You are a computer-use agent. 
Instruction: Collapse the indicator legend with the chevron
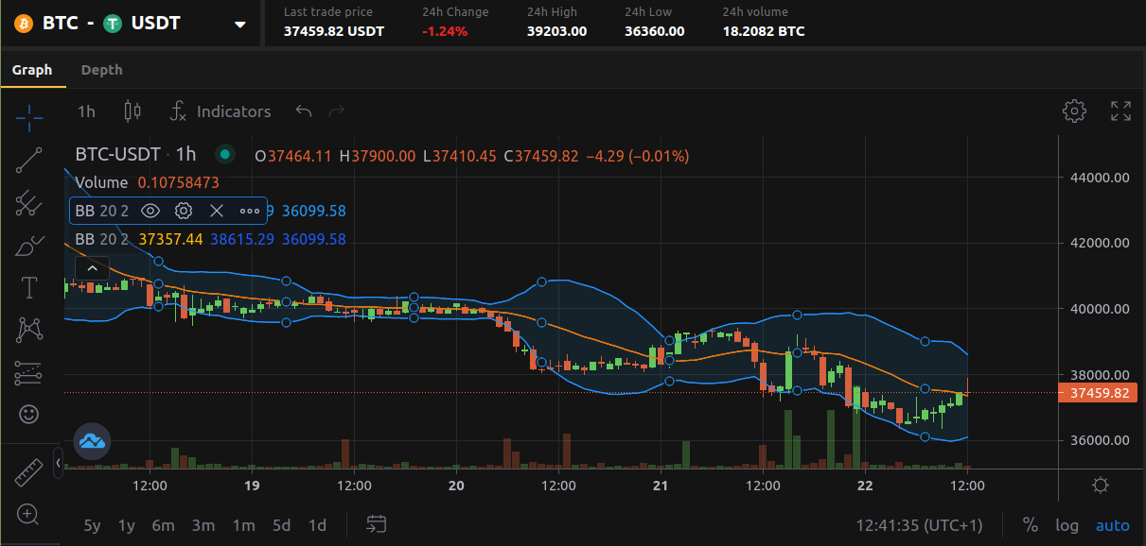pyautogui.click(x=92, y=267)
